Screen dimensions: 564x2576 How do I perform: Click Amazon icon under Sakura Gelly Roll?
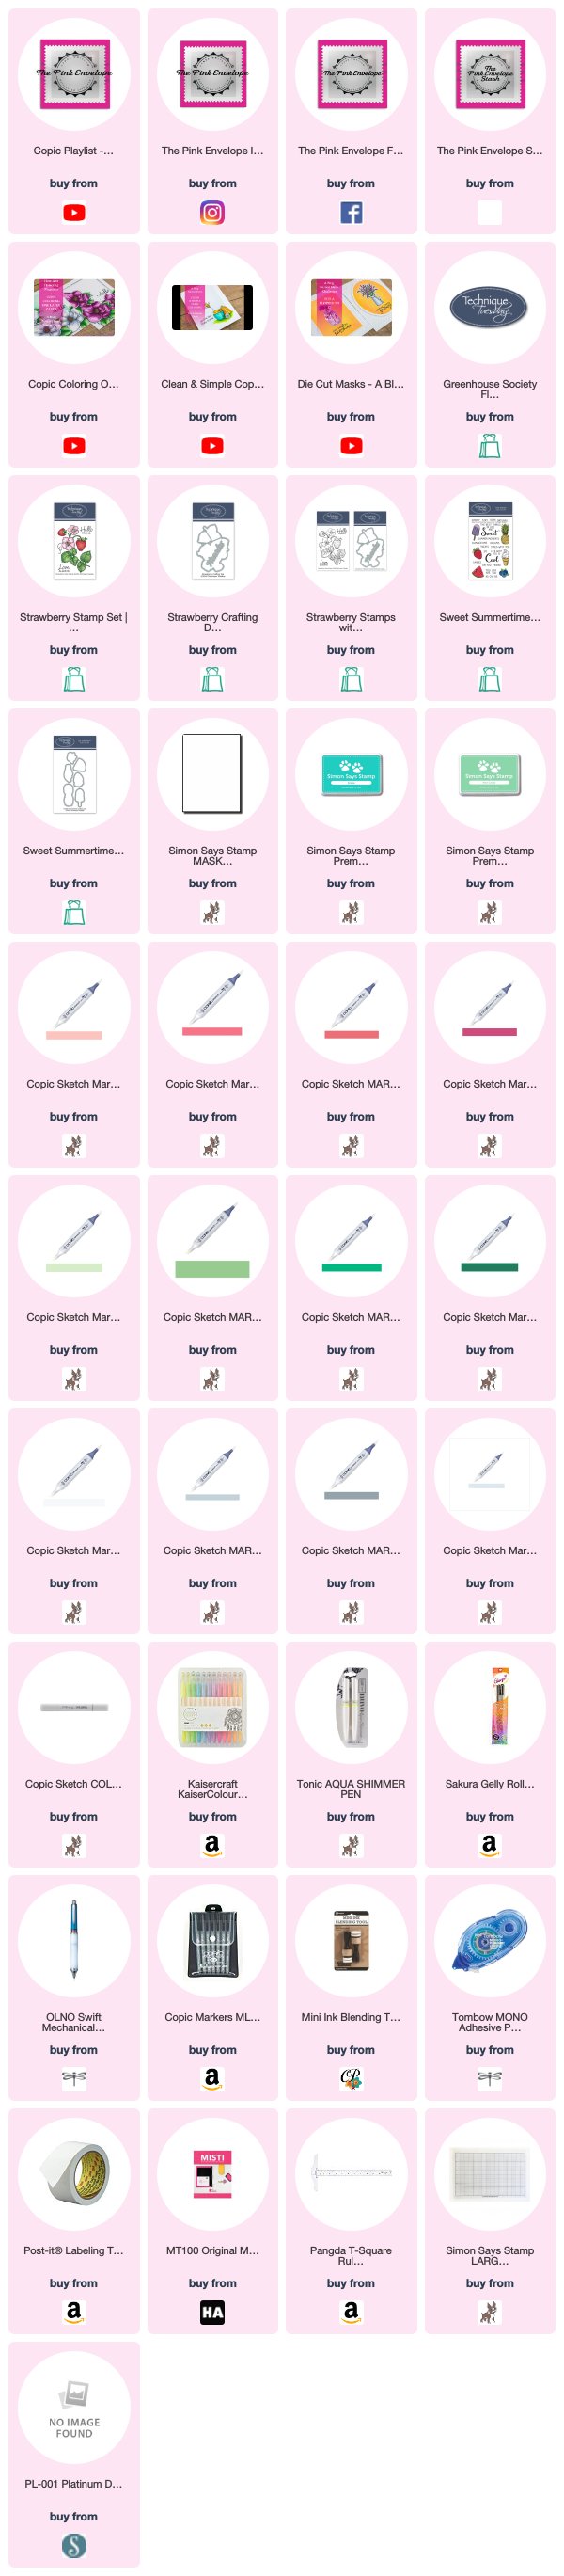489,1846
